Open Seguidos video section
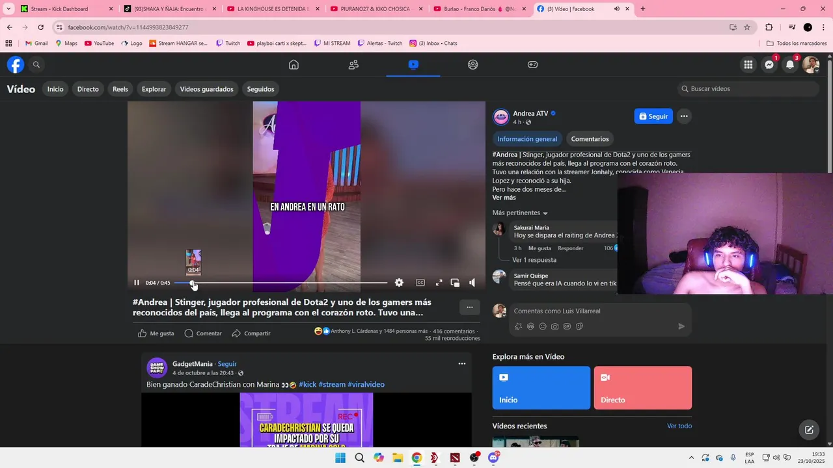833x468 pixels. click(260, 89)
